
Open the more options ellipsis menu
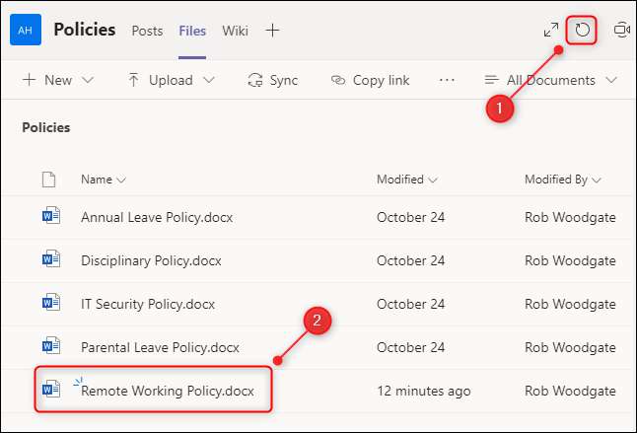pyautogui.click(x=447, y=80)
